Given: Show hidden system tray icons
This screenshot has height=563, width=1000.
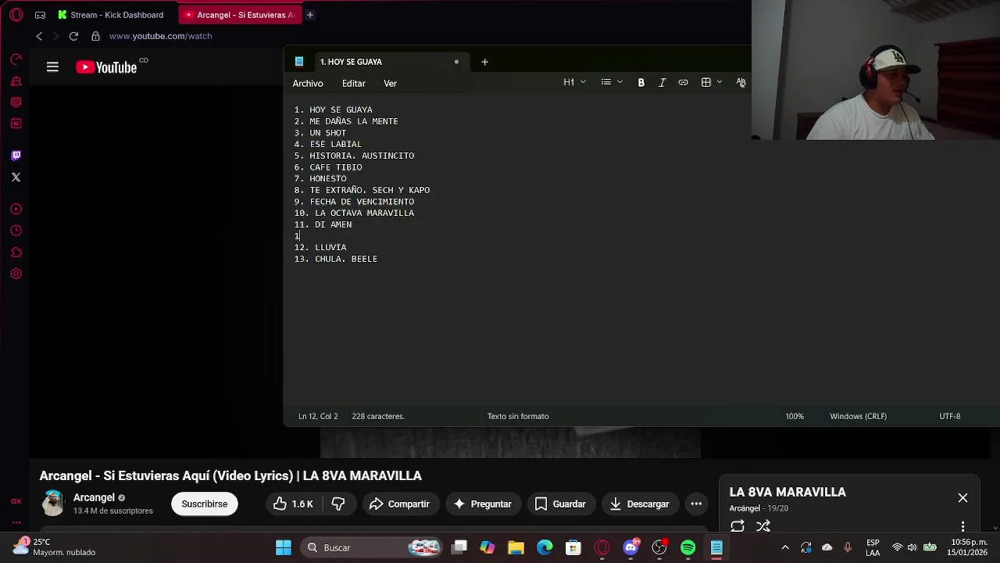Looking at the screenshot, I should pyautogui.click(x=785, y=547).
